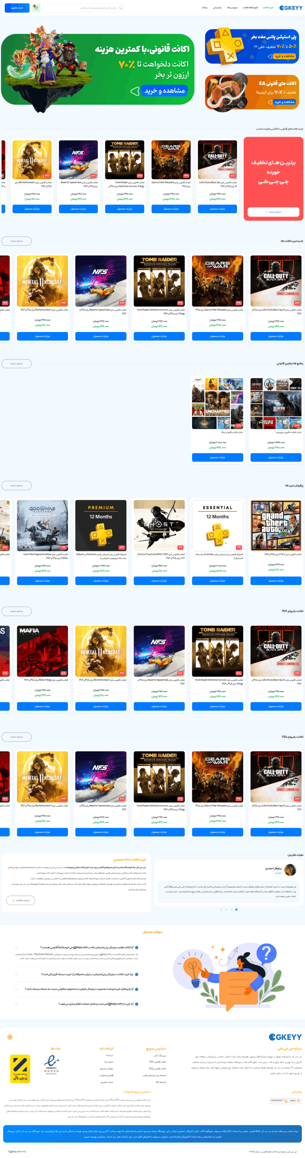Select the active dark blue testimonial carousel dot
The width and height of the screenshot is (305, 1158).
tap(236, 909)
